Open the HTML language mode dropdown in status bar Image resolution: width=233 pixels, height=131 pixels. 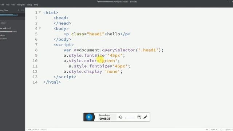(214, 130)
